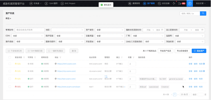Open the 操作系统 dropdown
The height and width of the screenshot is (100, 211).
click(30, 41)
